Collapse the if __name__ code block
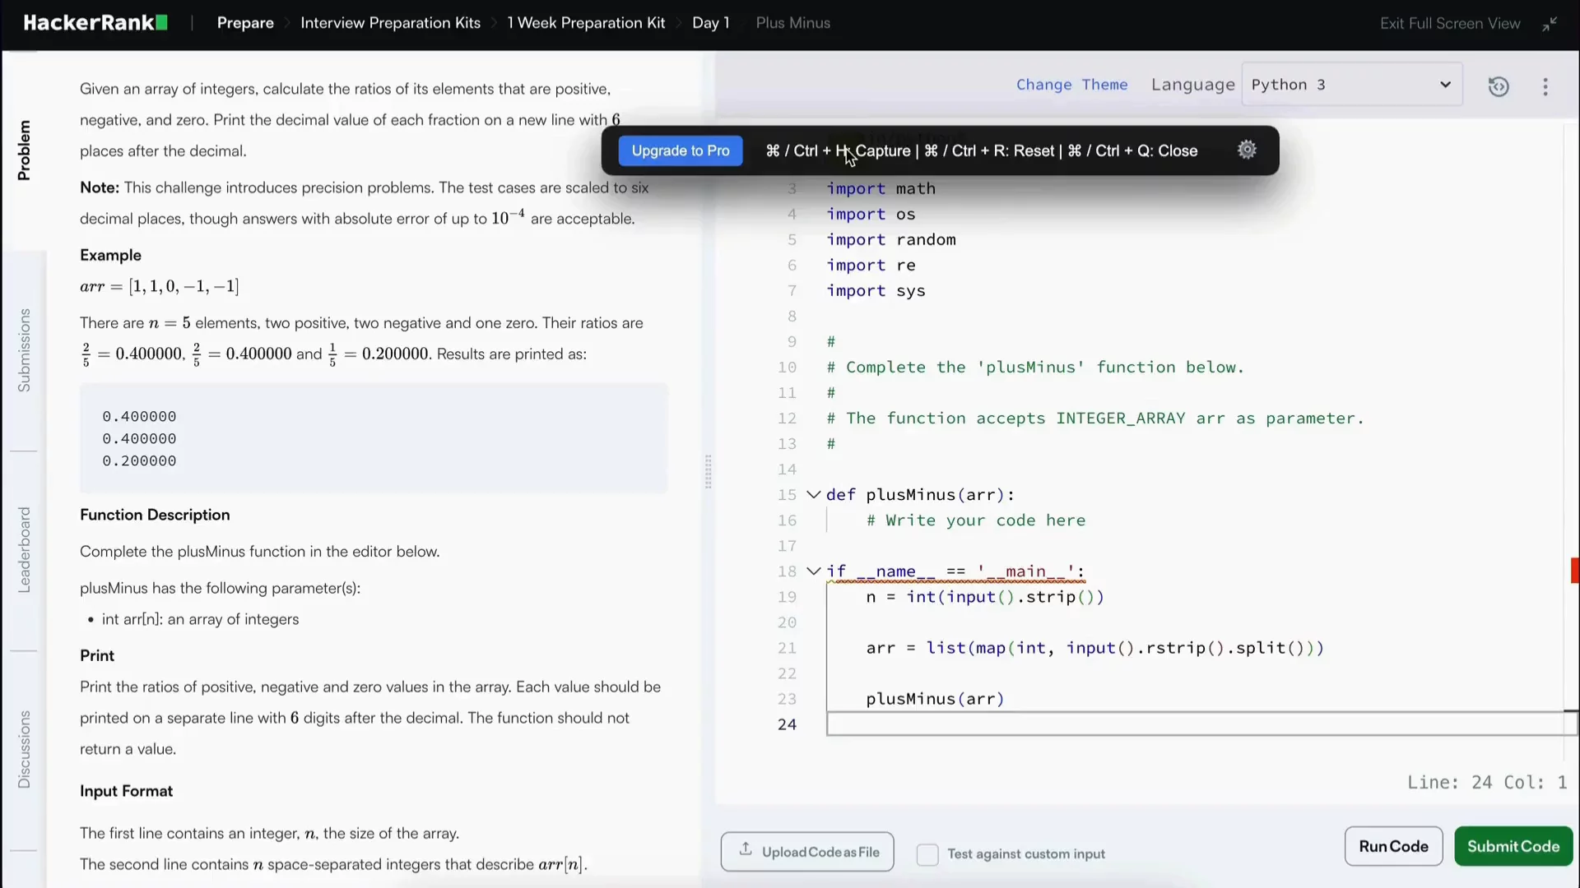This screenshot has height=888, width=1580. [x=813, y=571]
